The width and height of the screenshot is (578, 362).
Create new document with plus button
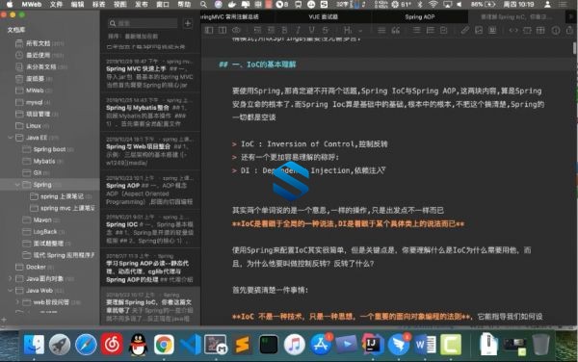pyautogui.click(x=188, y=23)
